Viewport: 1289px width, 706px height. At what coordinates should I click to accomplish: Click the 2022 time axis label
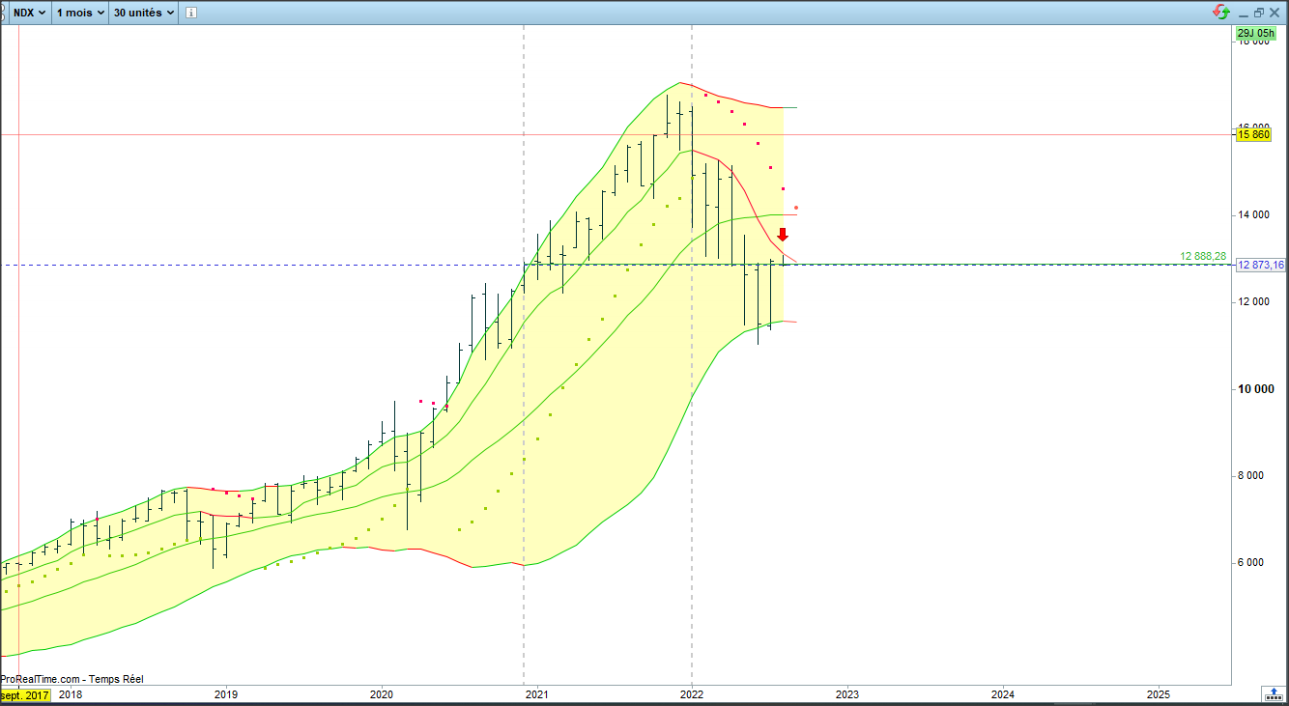(x=692, y=694)
